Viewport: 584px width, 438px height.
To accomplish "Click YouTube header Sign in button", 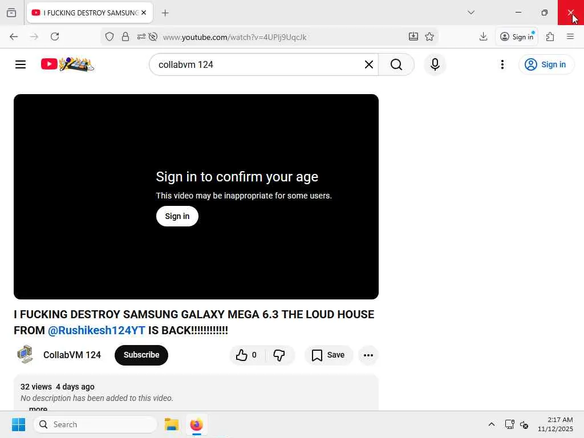I will 546,64.
